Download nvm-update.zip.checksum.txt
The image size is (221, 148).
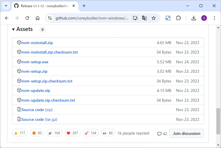click(48, 100)
